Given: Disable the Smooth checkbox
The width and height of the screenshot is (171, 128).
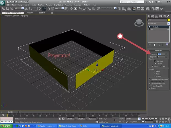Looking at the screenshot, I should click(x=150, y=88).
